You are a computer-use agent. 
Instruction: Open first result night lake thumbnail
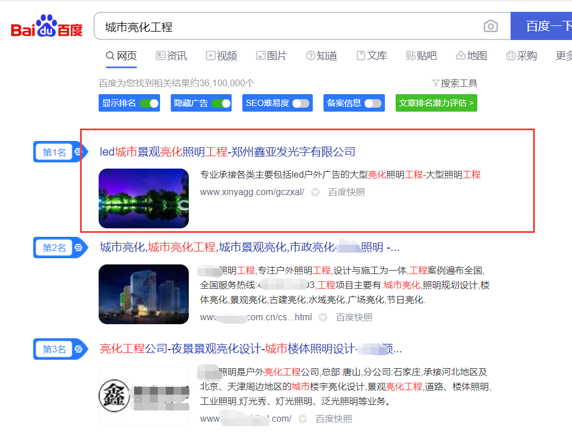(x=144, y=198)
